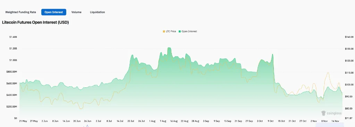
Task: Select the Open Interest tab
Action: click(54, 12)
